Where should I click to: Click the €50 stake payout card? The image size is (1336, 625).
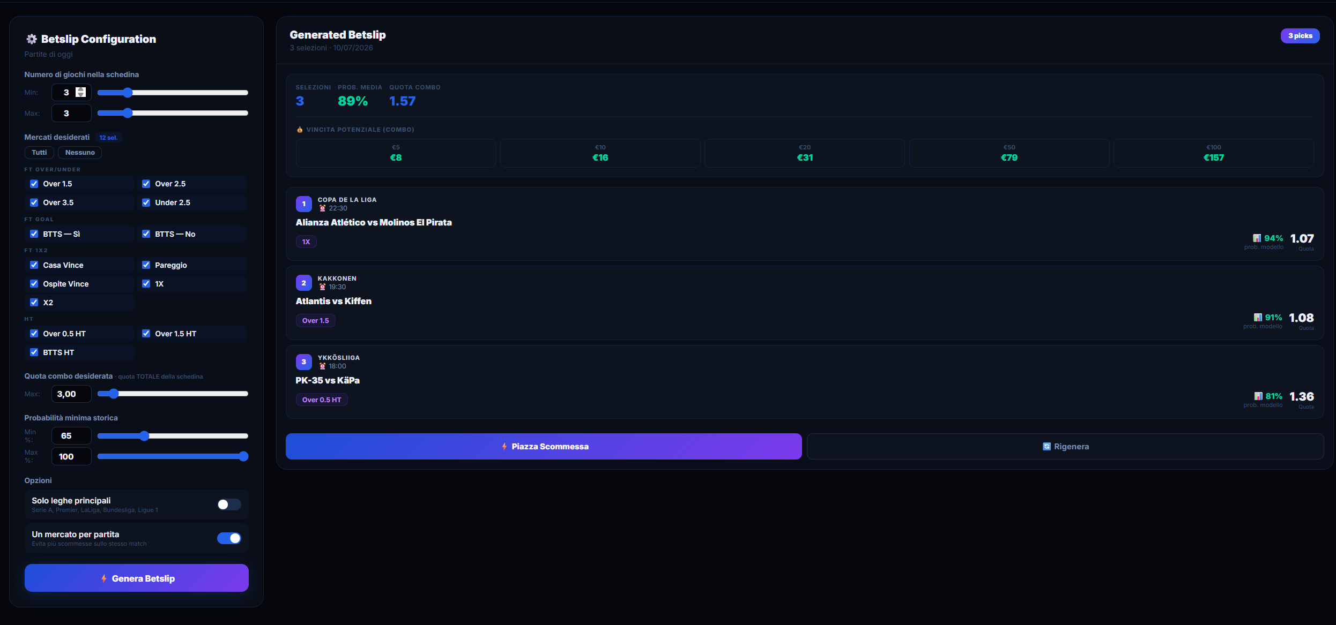pos(1009,153)
